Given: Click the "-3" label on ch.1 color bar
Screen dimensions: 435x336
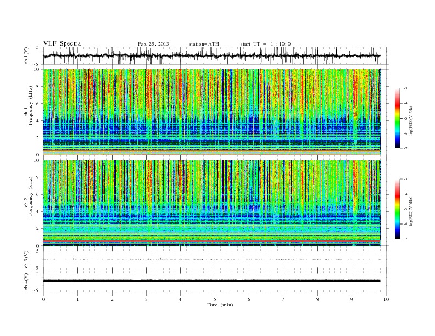Looking at the screenshot, I should click(x=405, y=88).
